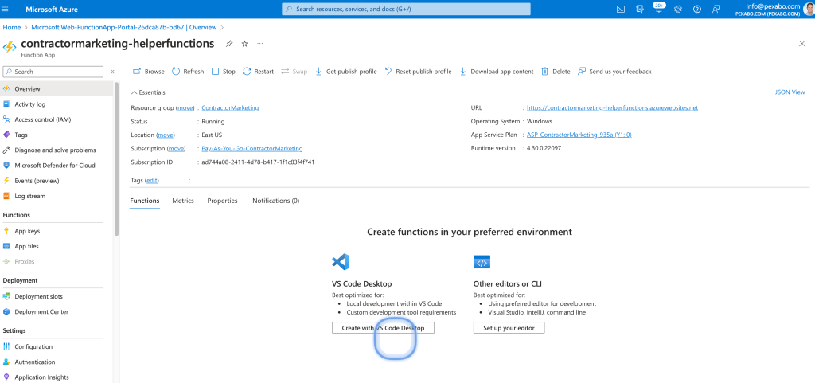This screenshot has width=815, height=383.
Task: Select Overview in the sidebar
Action: pyautogui.click(x=57, y=89)
